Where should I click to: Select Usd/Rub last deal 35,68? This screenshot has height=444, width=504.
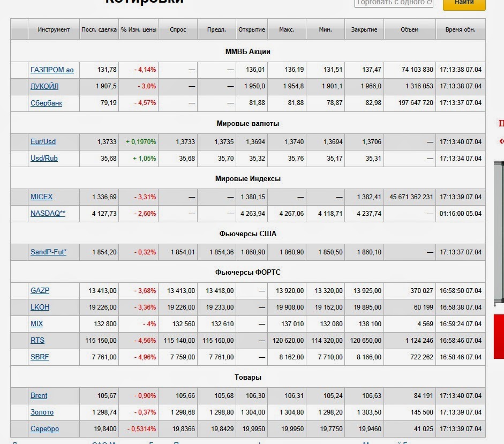click(x=109, y=159)
